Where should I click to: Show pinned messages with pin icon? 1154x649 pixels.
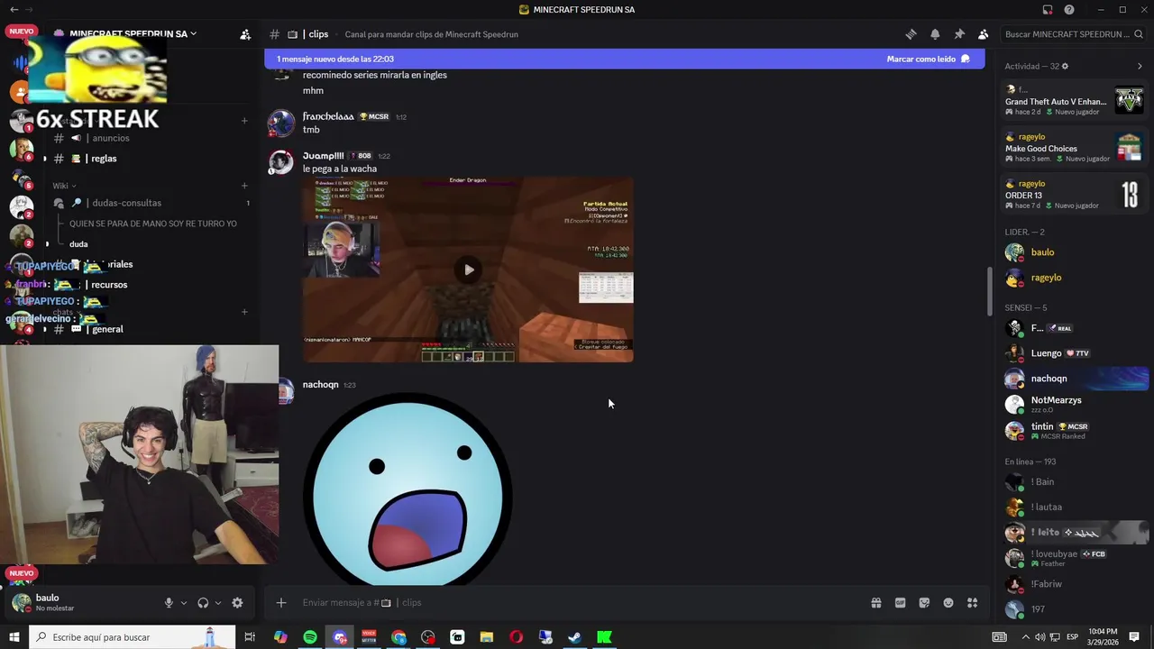coord(959,34)
